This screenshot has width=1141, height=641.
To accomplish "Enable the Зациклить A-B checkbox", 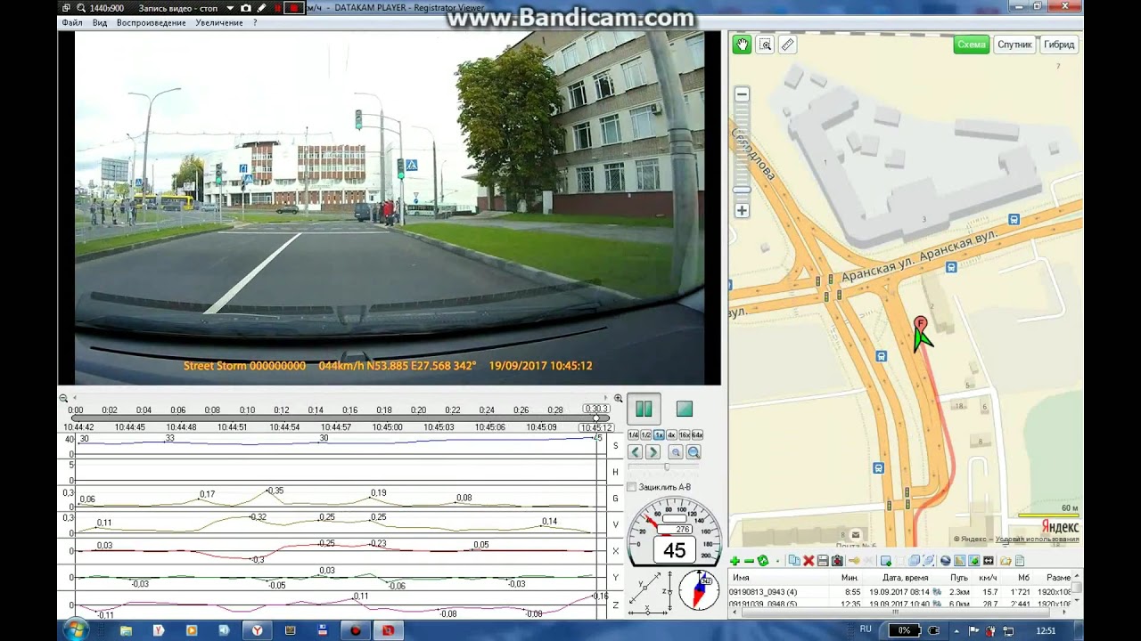I will (632, 487).
